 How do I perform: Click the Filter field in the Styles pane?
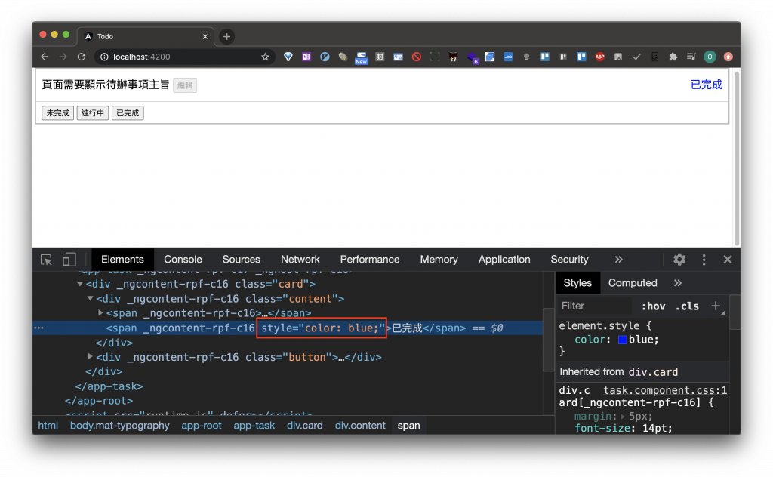594,306
